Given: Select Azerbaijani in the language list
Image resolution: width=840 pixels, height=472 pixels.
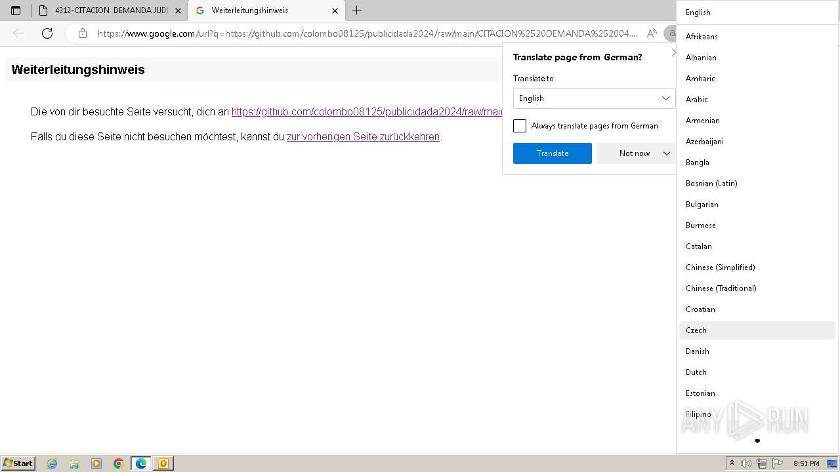Looking at the screenshot, I should 757,142.
